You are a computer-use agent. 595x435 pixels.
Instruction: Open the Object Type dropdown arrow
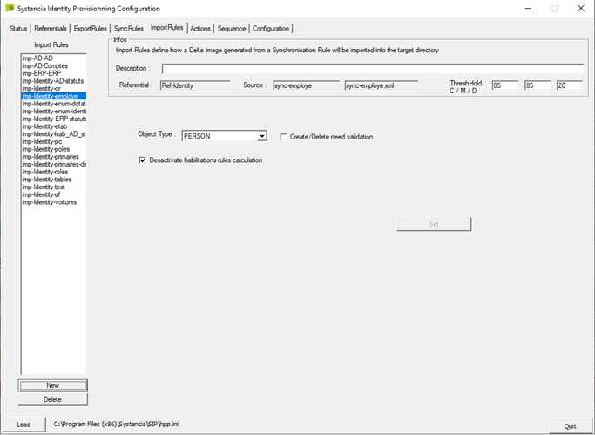pos(262,136)
